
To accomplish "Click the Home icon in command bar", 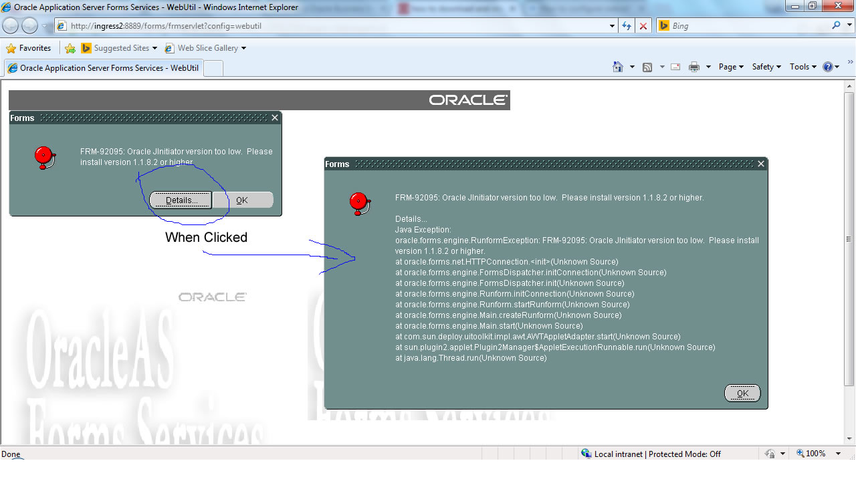I will tap(618, 67).
